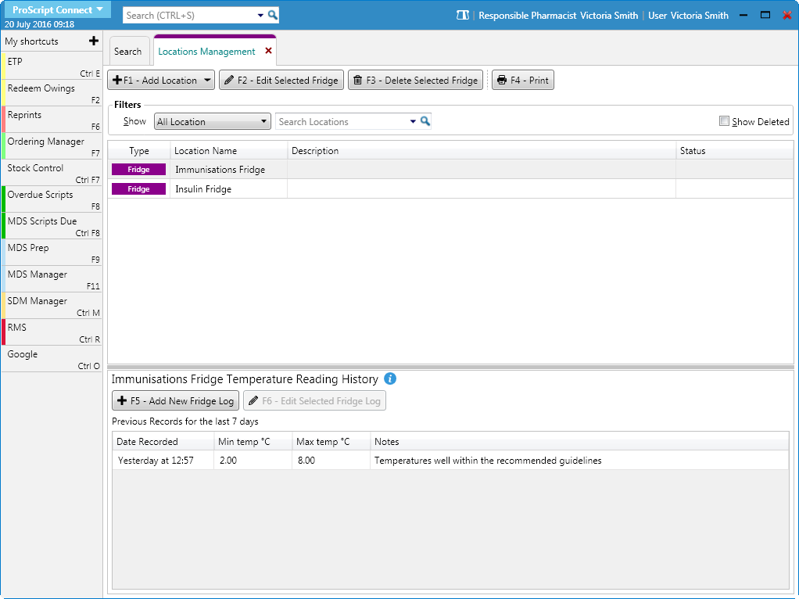Image resolution: width=799 pixels, height=599 pixels.
Task: Click Fridge badge for Immunisations Fridge
Action: tap(138, 169)
